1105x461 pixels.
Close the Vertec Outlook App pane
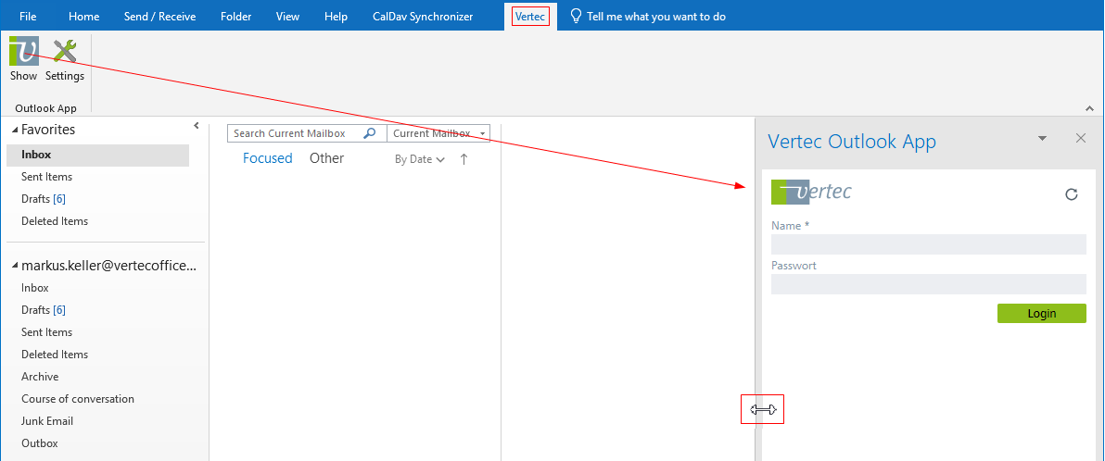coord(1080,138)
